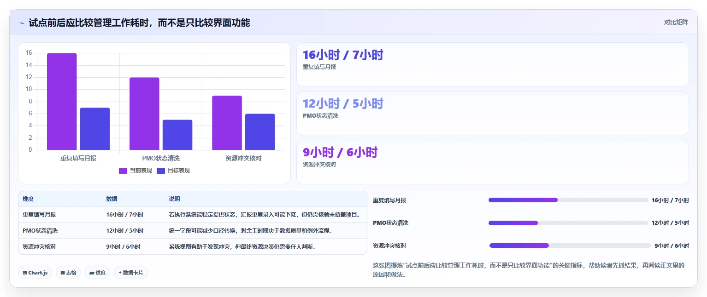Click the description starting 统一字段可能减少口径转换
The width and height of the screenshot is (707, 297).
point(251,231)
